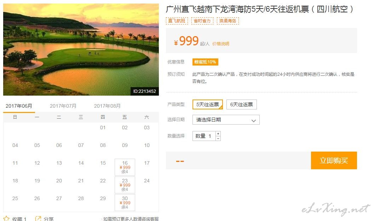Open the 价格说明 price explanation link
Image resolution: width=374 pixels, height=221 pixels.
click(221, 44)
